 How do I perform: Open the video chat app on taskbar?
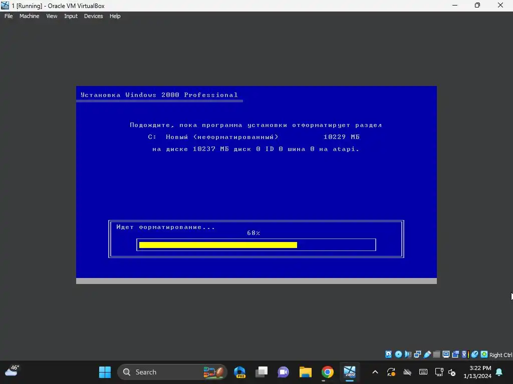point(284,372)
